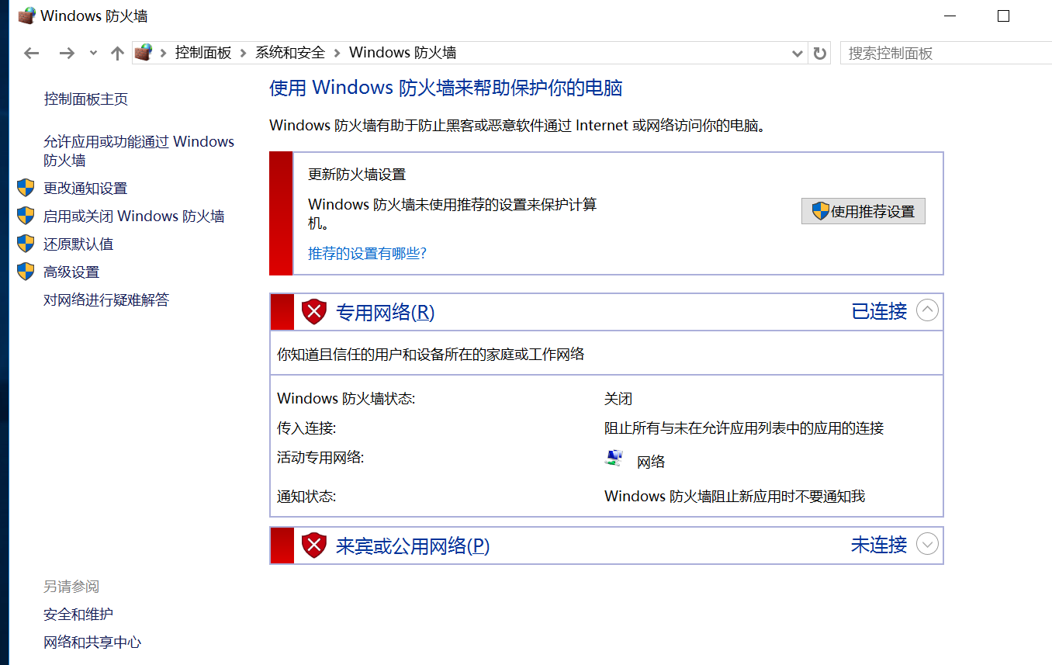Open the recent locations dropdown arrow

[x=94, y=53]
